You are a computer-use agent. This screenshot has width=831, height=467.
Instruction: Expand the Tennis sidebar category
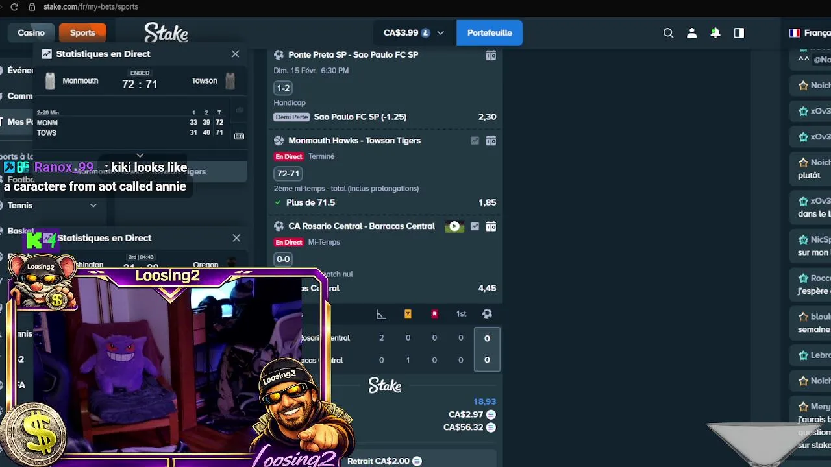point(93,205)
